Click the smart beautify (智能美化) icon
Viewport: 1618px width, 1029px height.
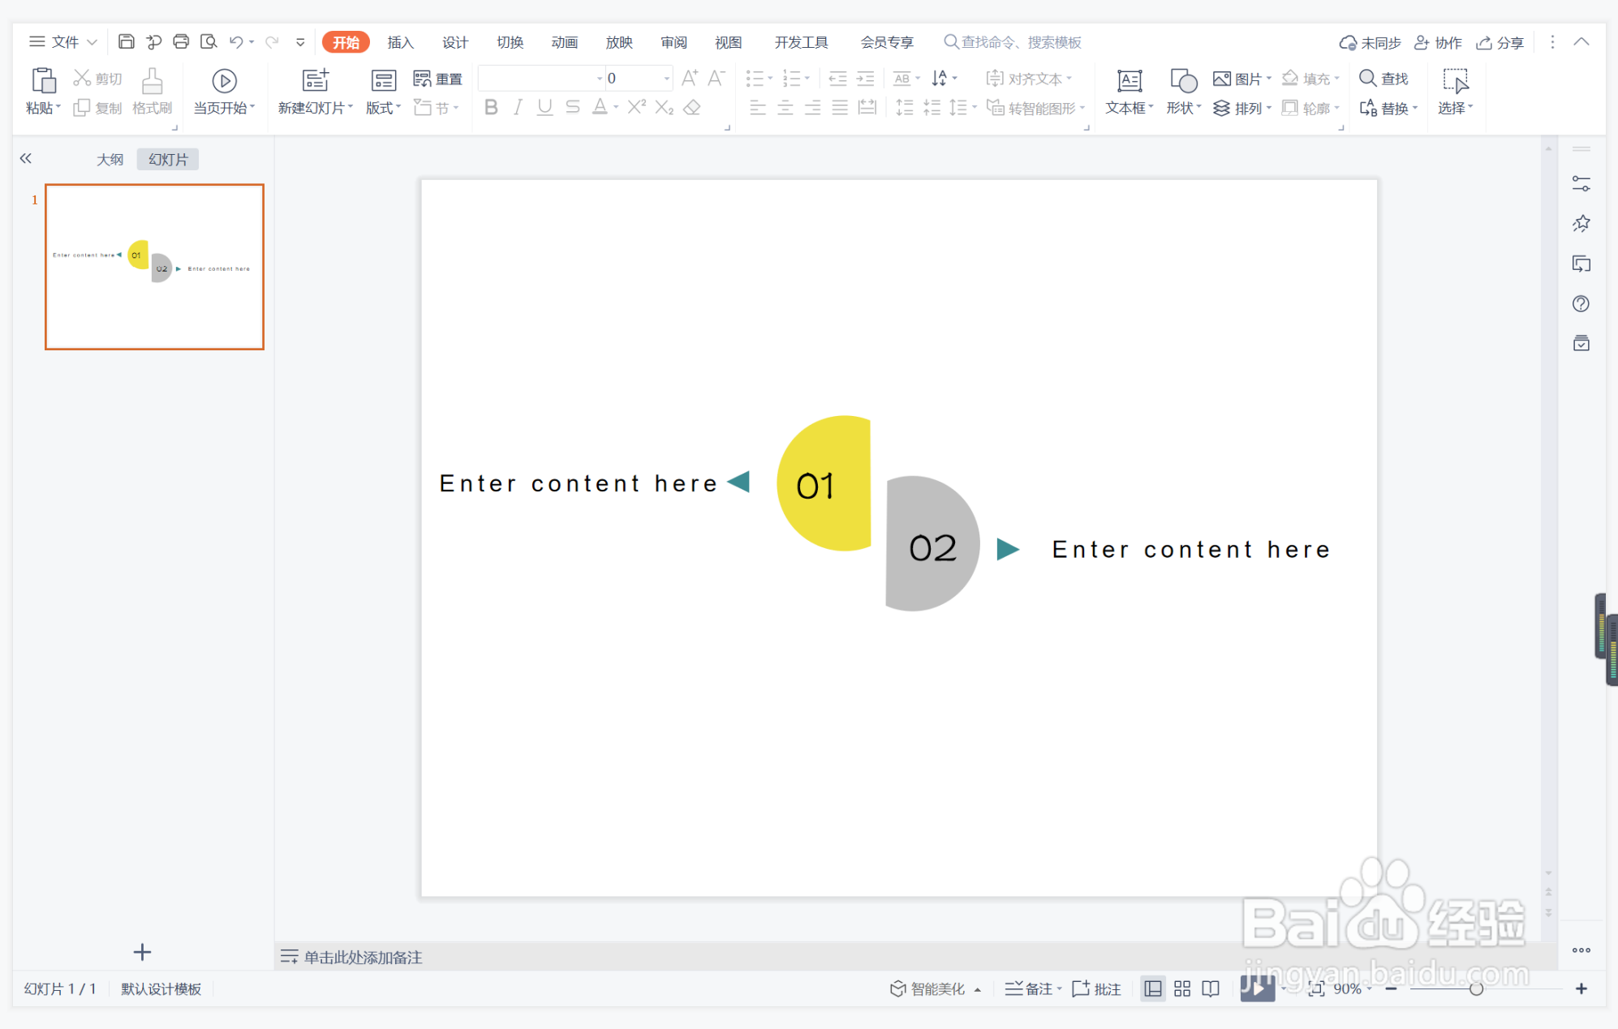(897, 988)
